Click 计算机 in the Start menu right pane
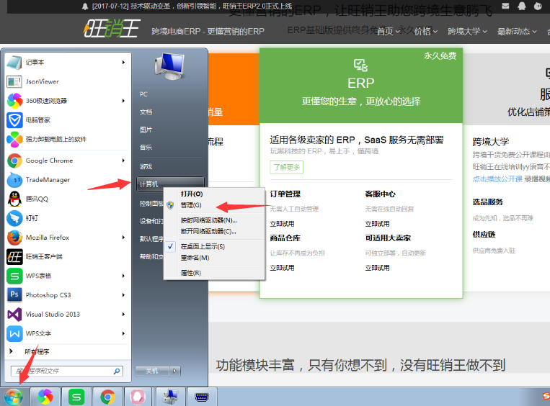 (x=170, y=184)
